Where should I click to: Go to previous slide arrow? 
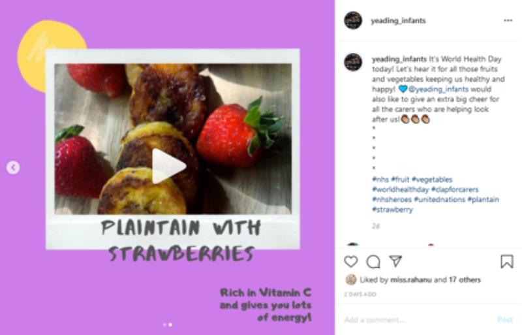click(x=13, y=167)
